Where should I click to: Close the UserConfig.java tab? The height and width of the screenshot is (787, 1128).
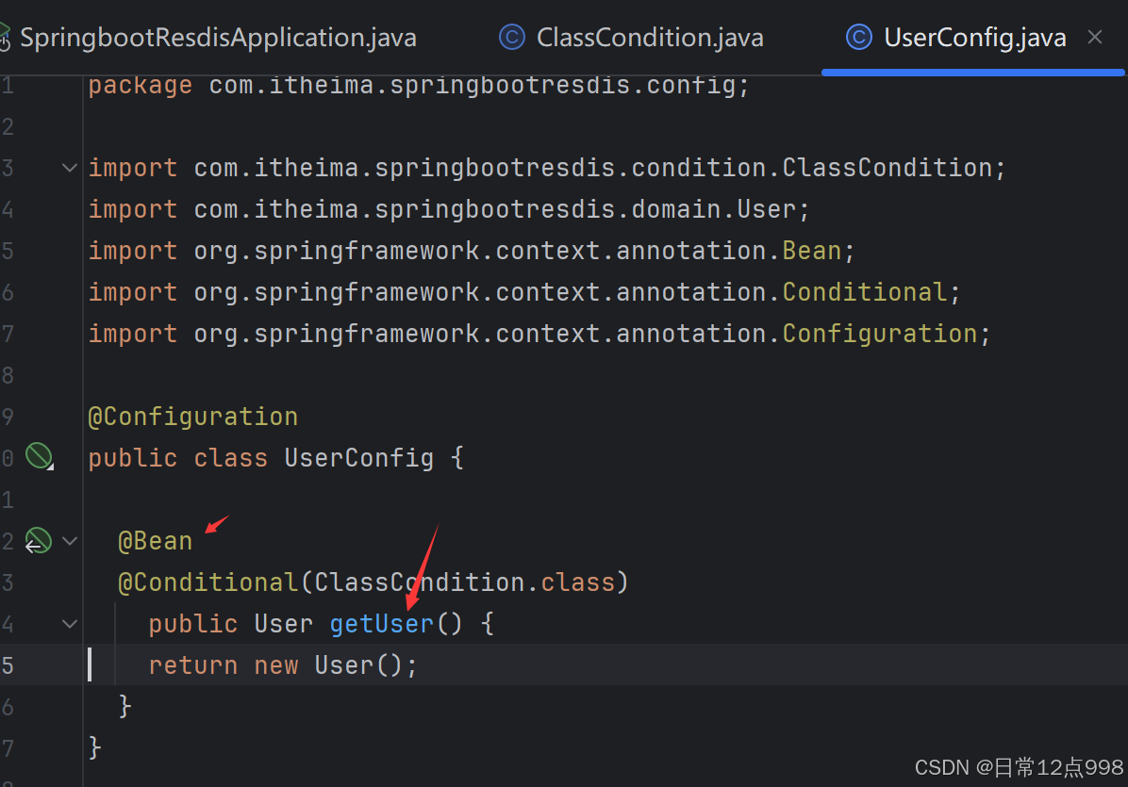[1095, 37]
